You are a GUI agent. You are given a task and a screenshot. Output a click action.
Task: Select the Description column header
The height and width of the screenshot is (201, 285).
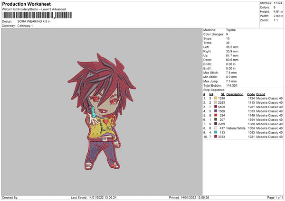pos(235,94)
